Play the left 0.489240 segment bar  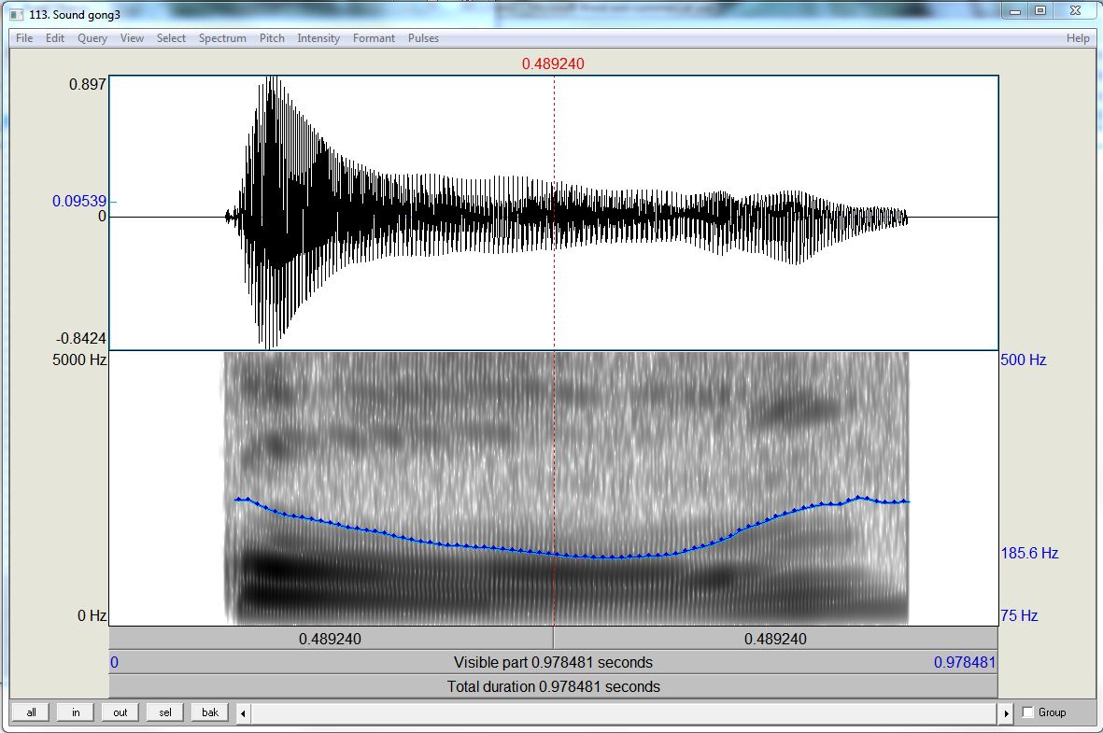[331, 638]
